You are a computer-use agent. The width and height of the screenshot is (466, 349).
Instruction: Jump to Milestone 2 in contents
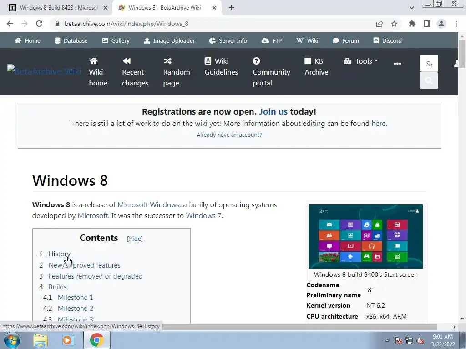point(76,309)
